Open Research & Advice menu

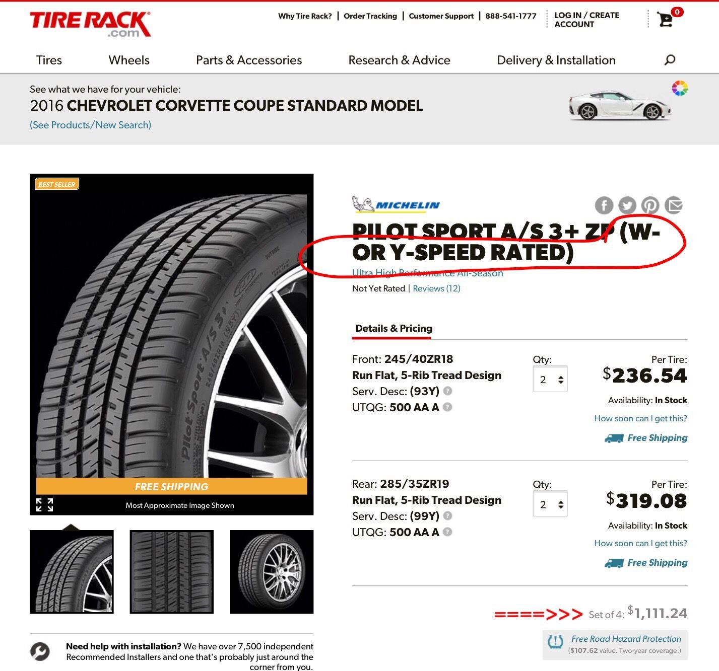coord(399,60)
